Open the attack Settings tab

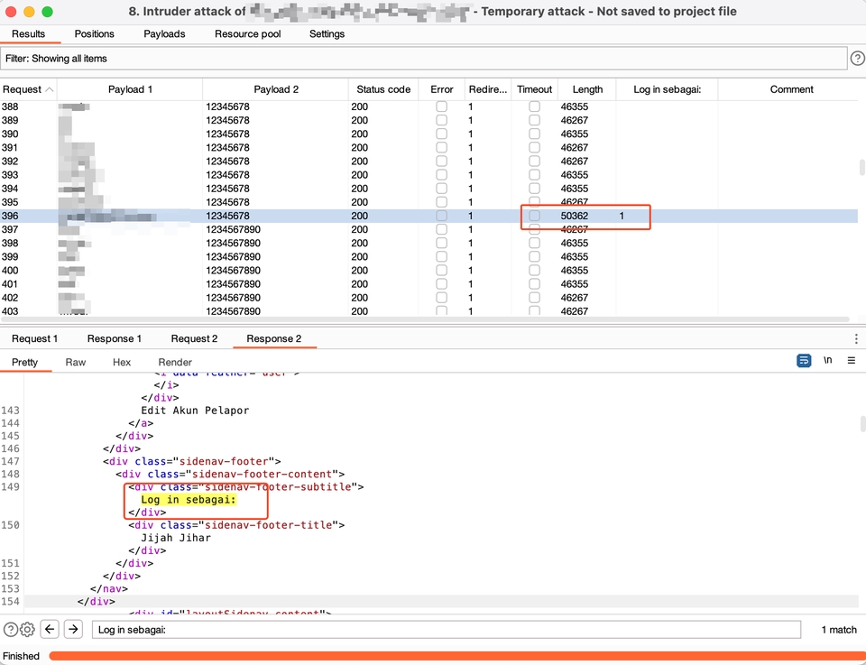pyautogui.click(x=327, y=33)
